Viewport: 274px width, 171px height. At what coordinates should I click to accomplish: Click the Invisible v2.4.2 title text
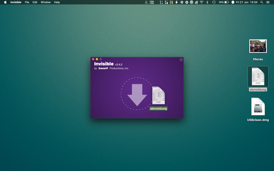point(108,64)
